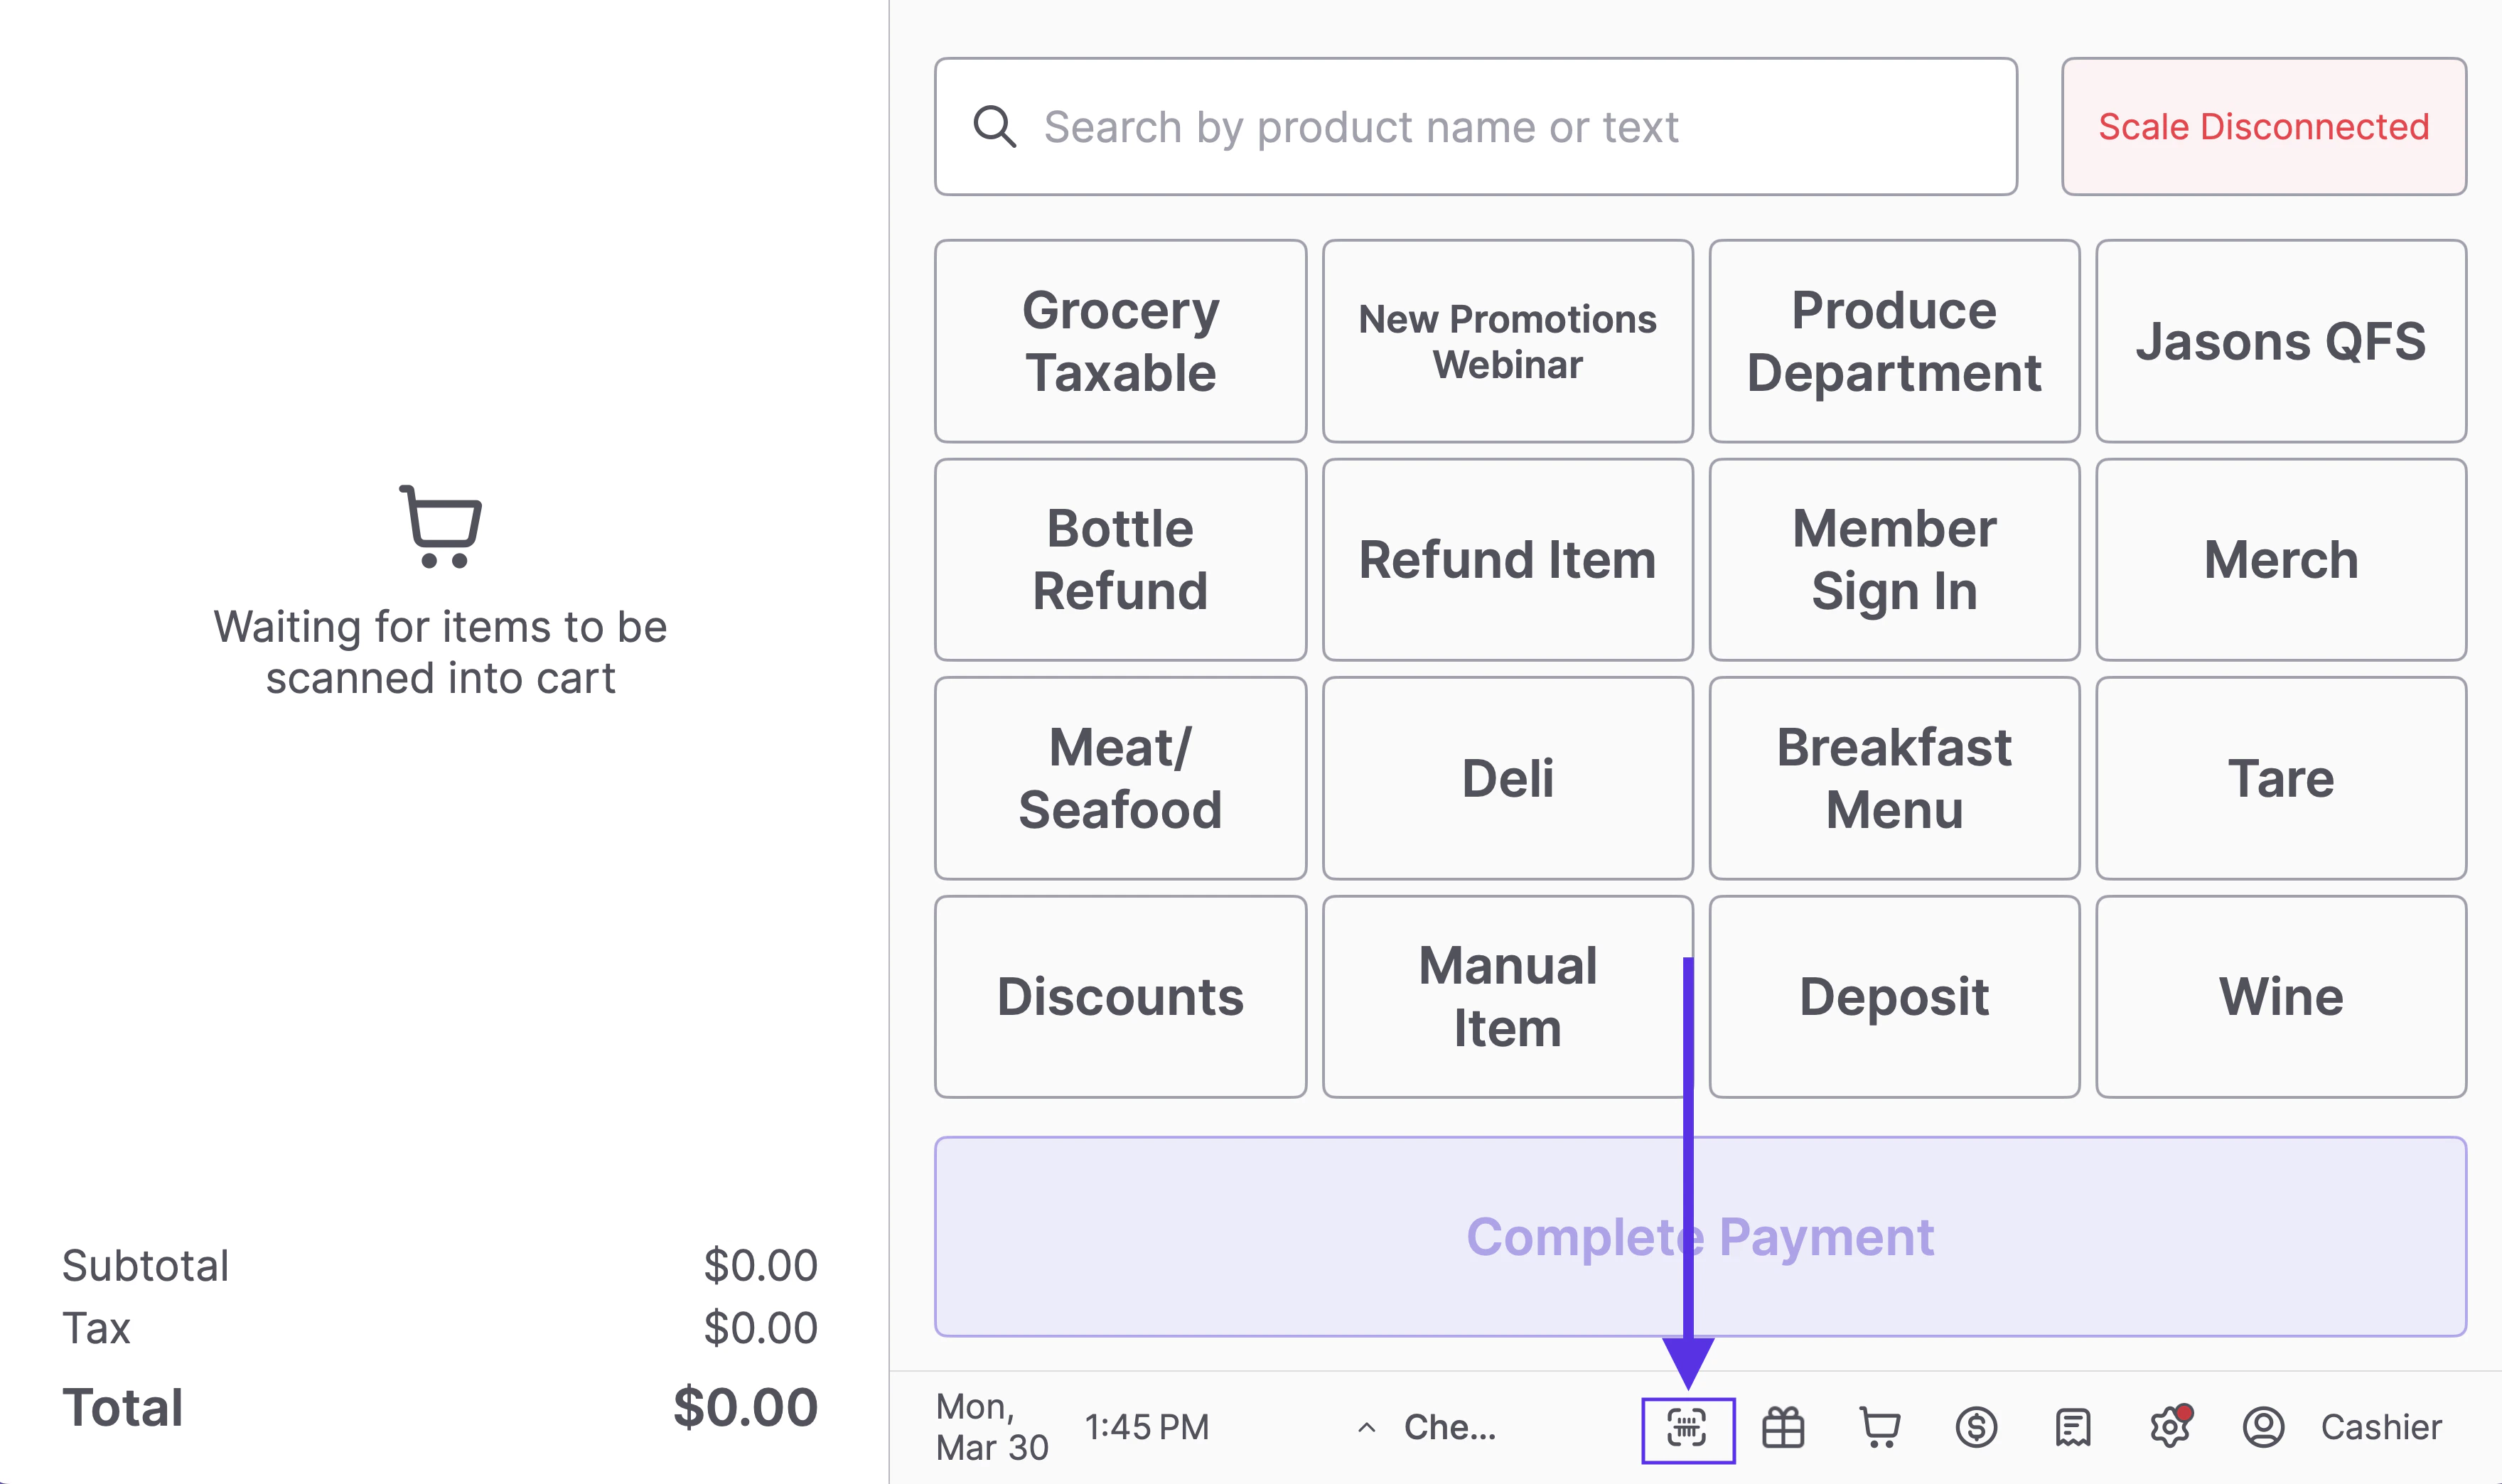Open settings gear with red notification

pyautogui.click(x=2169, y=1428)
